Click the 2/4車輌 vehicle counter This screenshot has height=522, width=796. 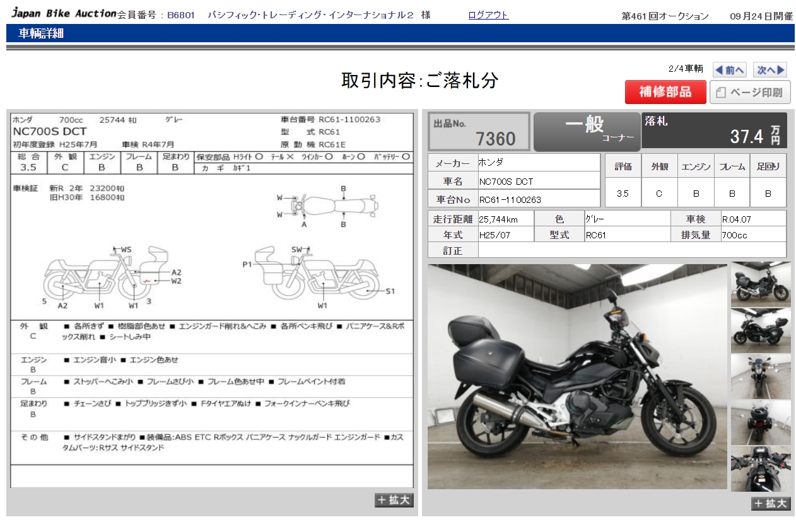pos(686,69)
